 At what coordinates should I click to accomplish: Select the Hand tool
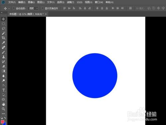(3, 104)
